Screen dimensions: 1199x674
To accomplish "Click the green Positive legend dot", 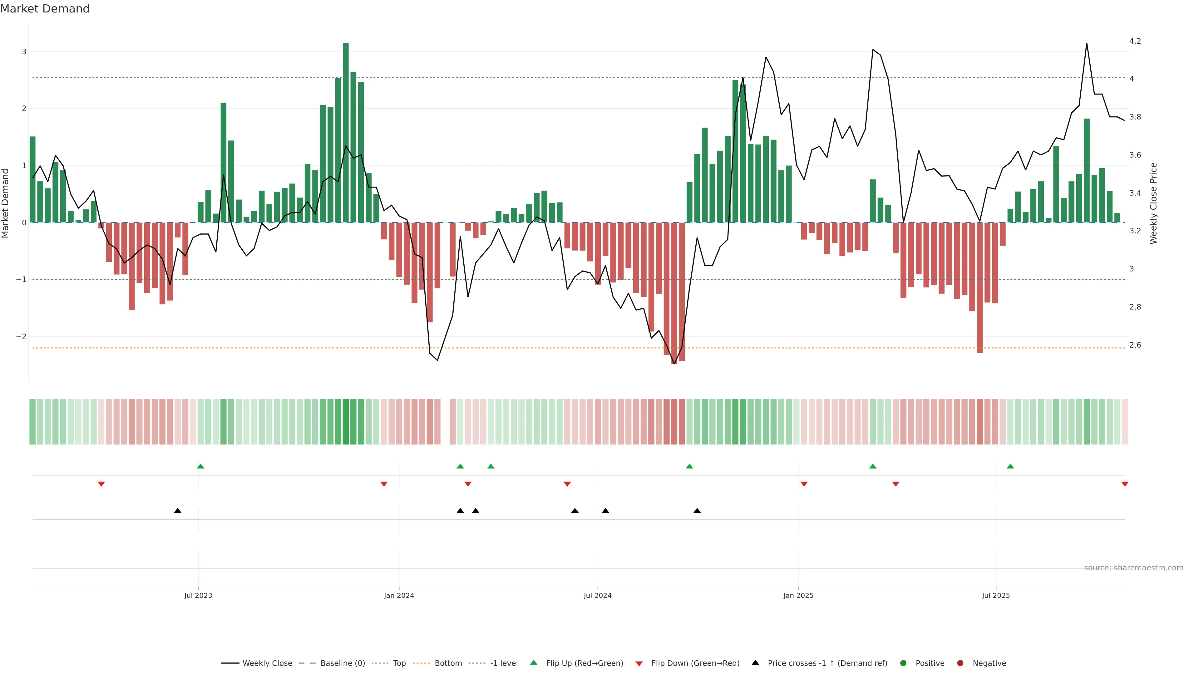I will [x=903, y=663].
